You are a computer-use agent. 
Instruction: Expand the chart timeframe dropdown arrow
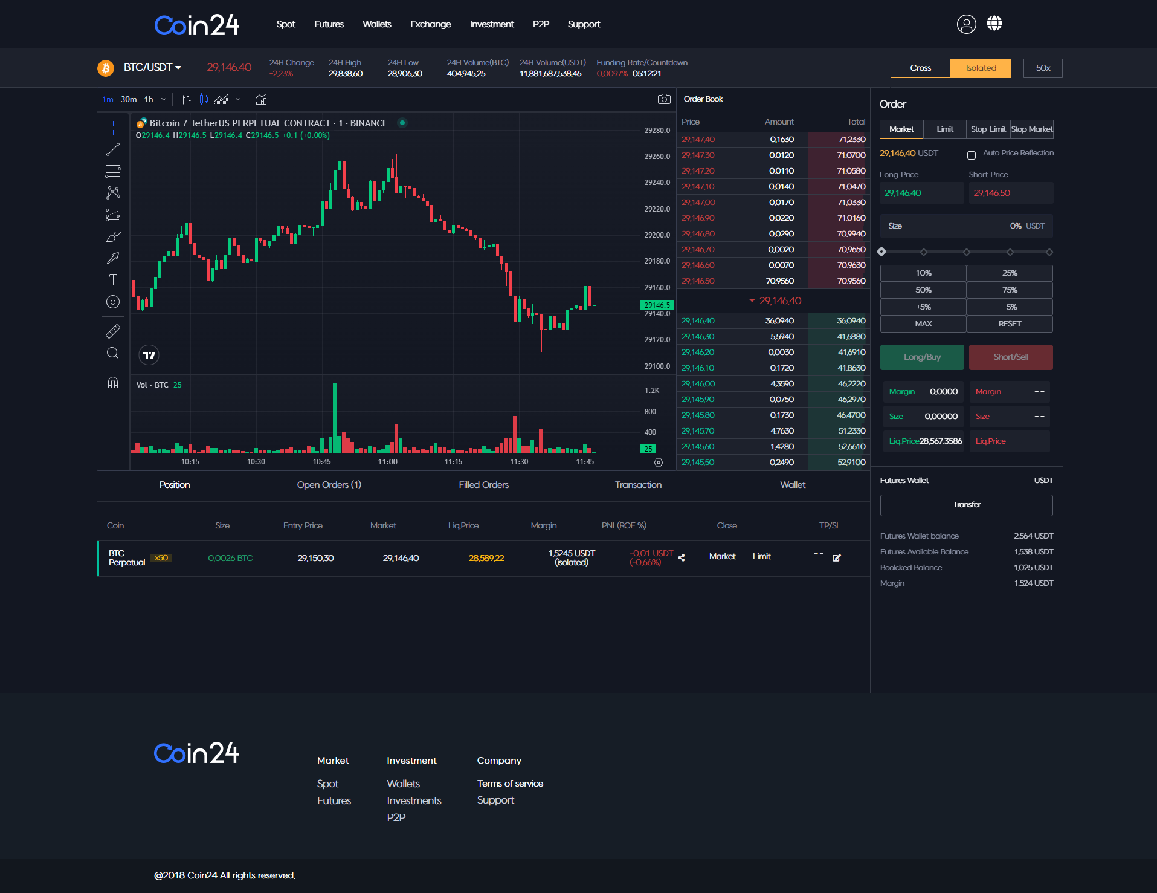coord(164,99)
